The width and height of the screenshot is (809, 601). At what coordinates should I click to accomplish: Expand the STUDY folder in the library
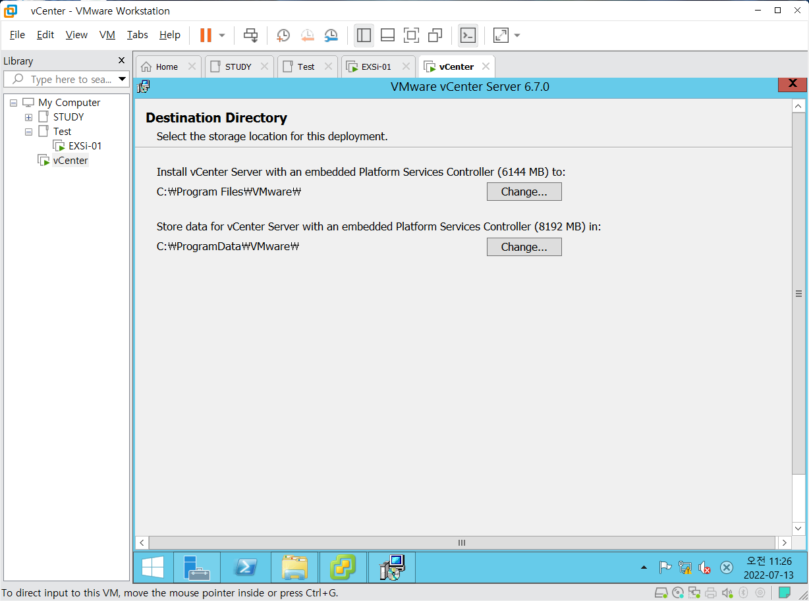(x=28, y=117)
